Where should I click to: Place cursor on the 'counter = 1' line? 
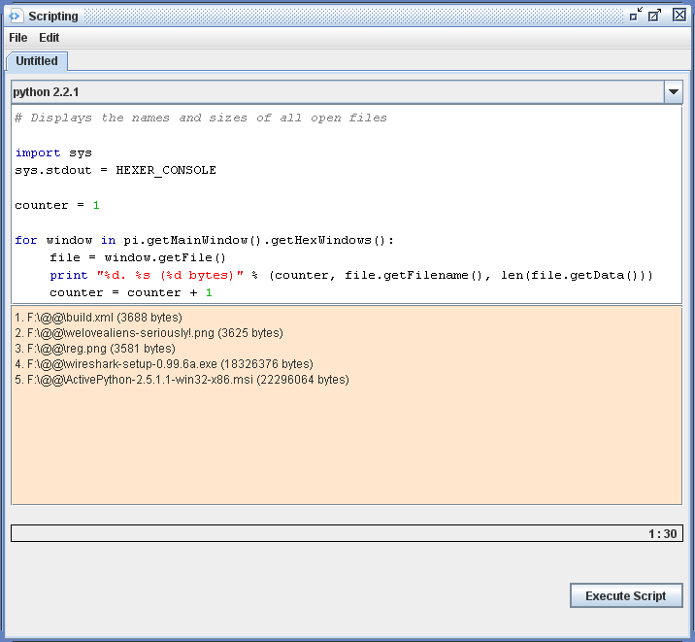point(57,205)
